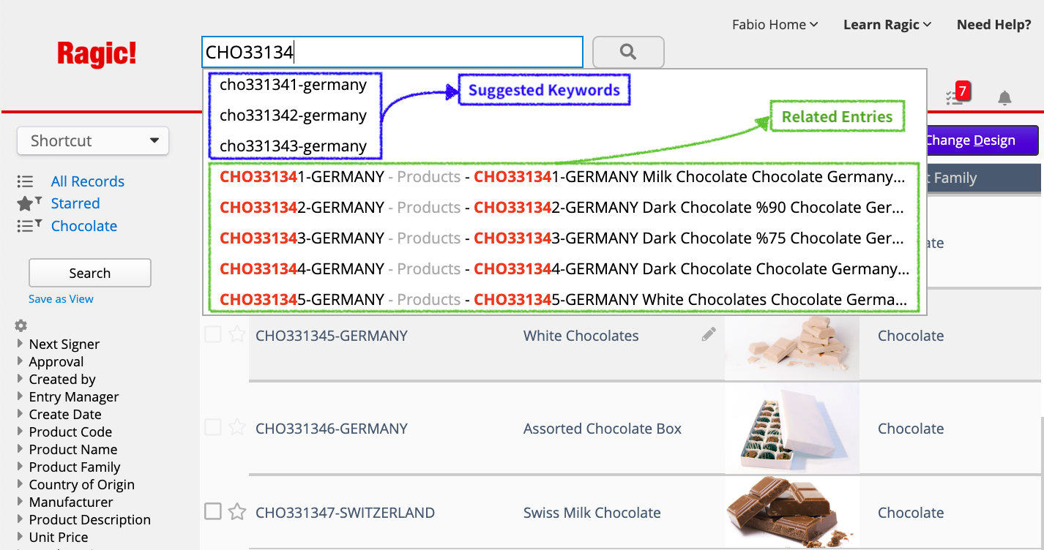Select the checkbox for CHO331345-GERMANY row
The image size is (1044, 550).
tap(212, 335)
